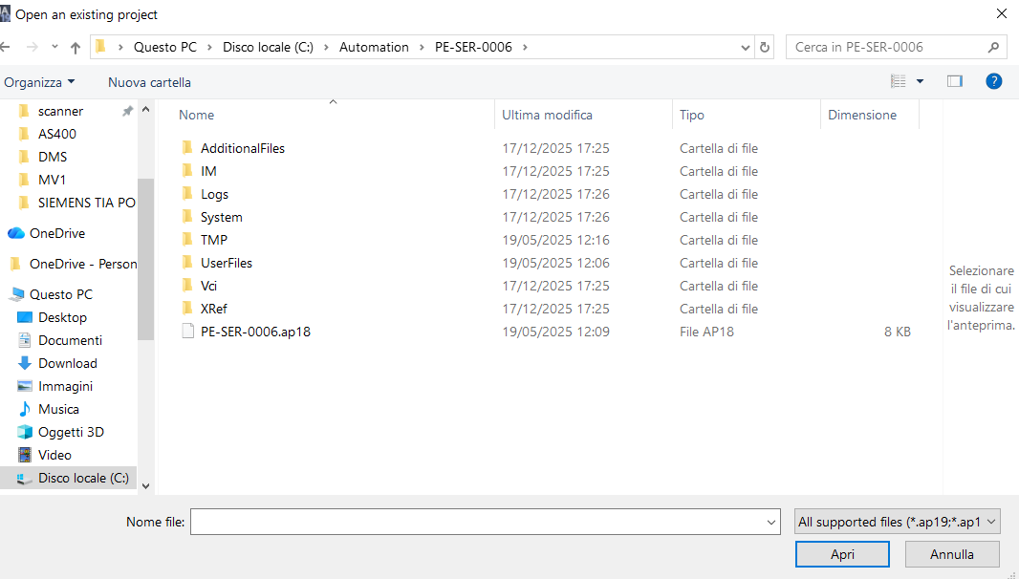Go up one folder level

[76, 48]
